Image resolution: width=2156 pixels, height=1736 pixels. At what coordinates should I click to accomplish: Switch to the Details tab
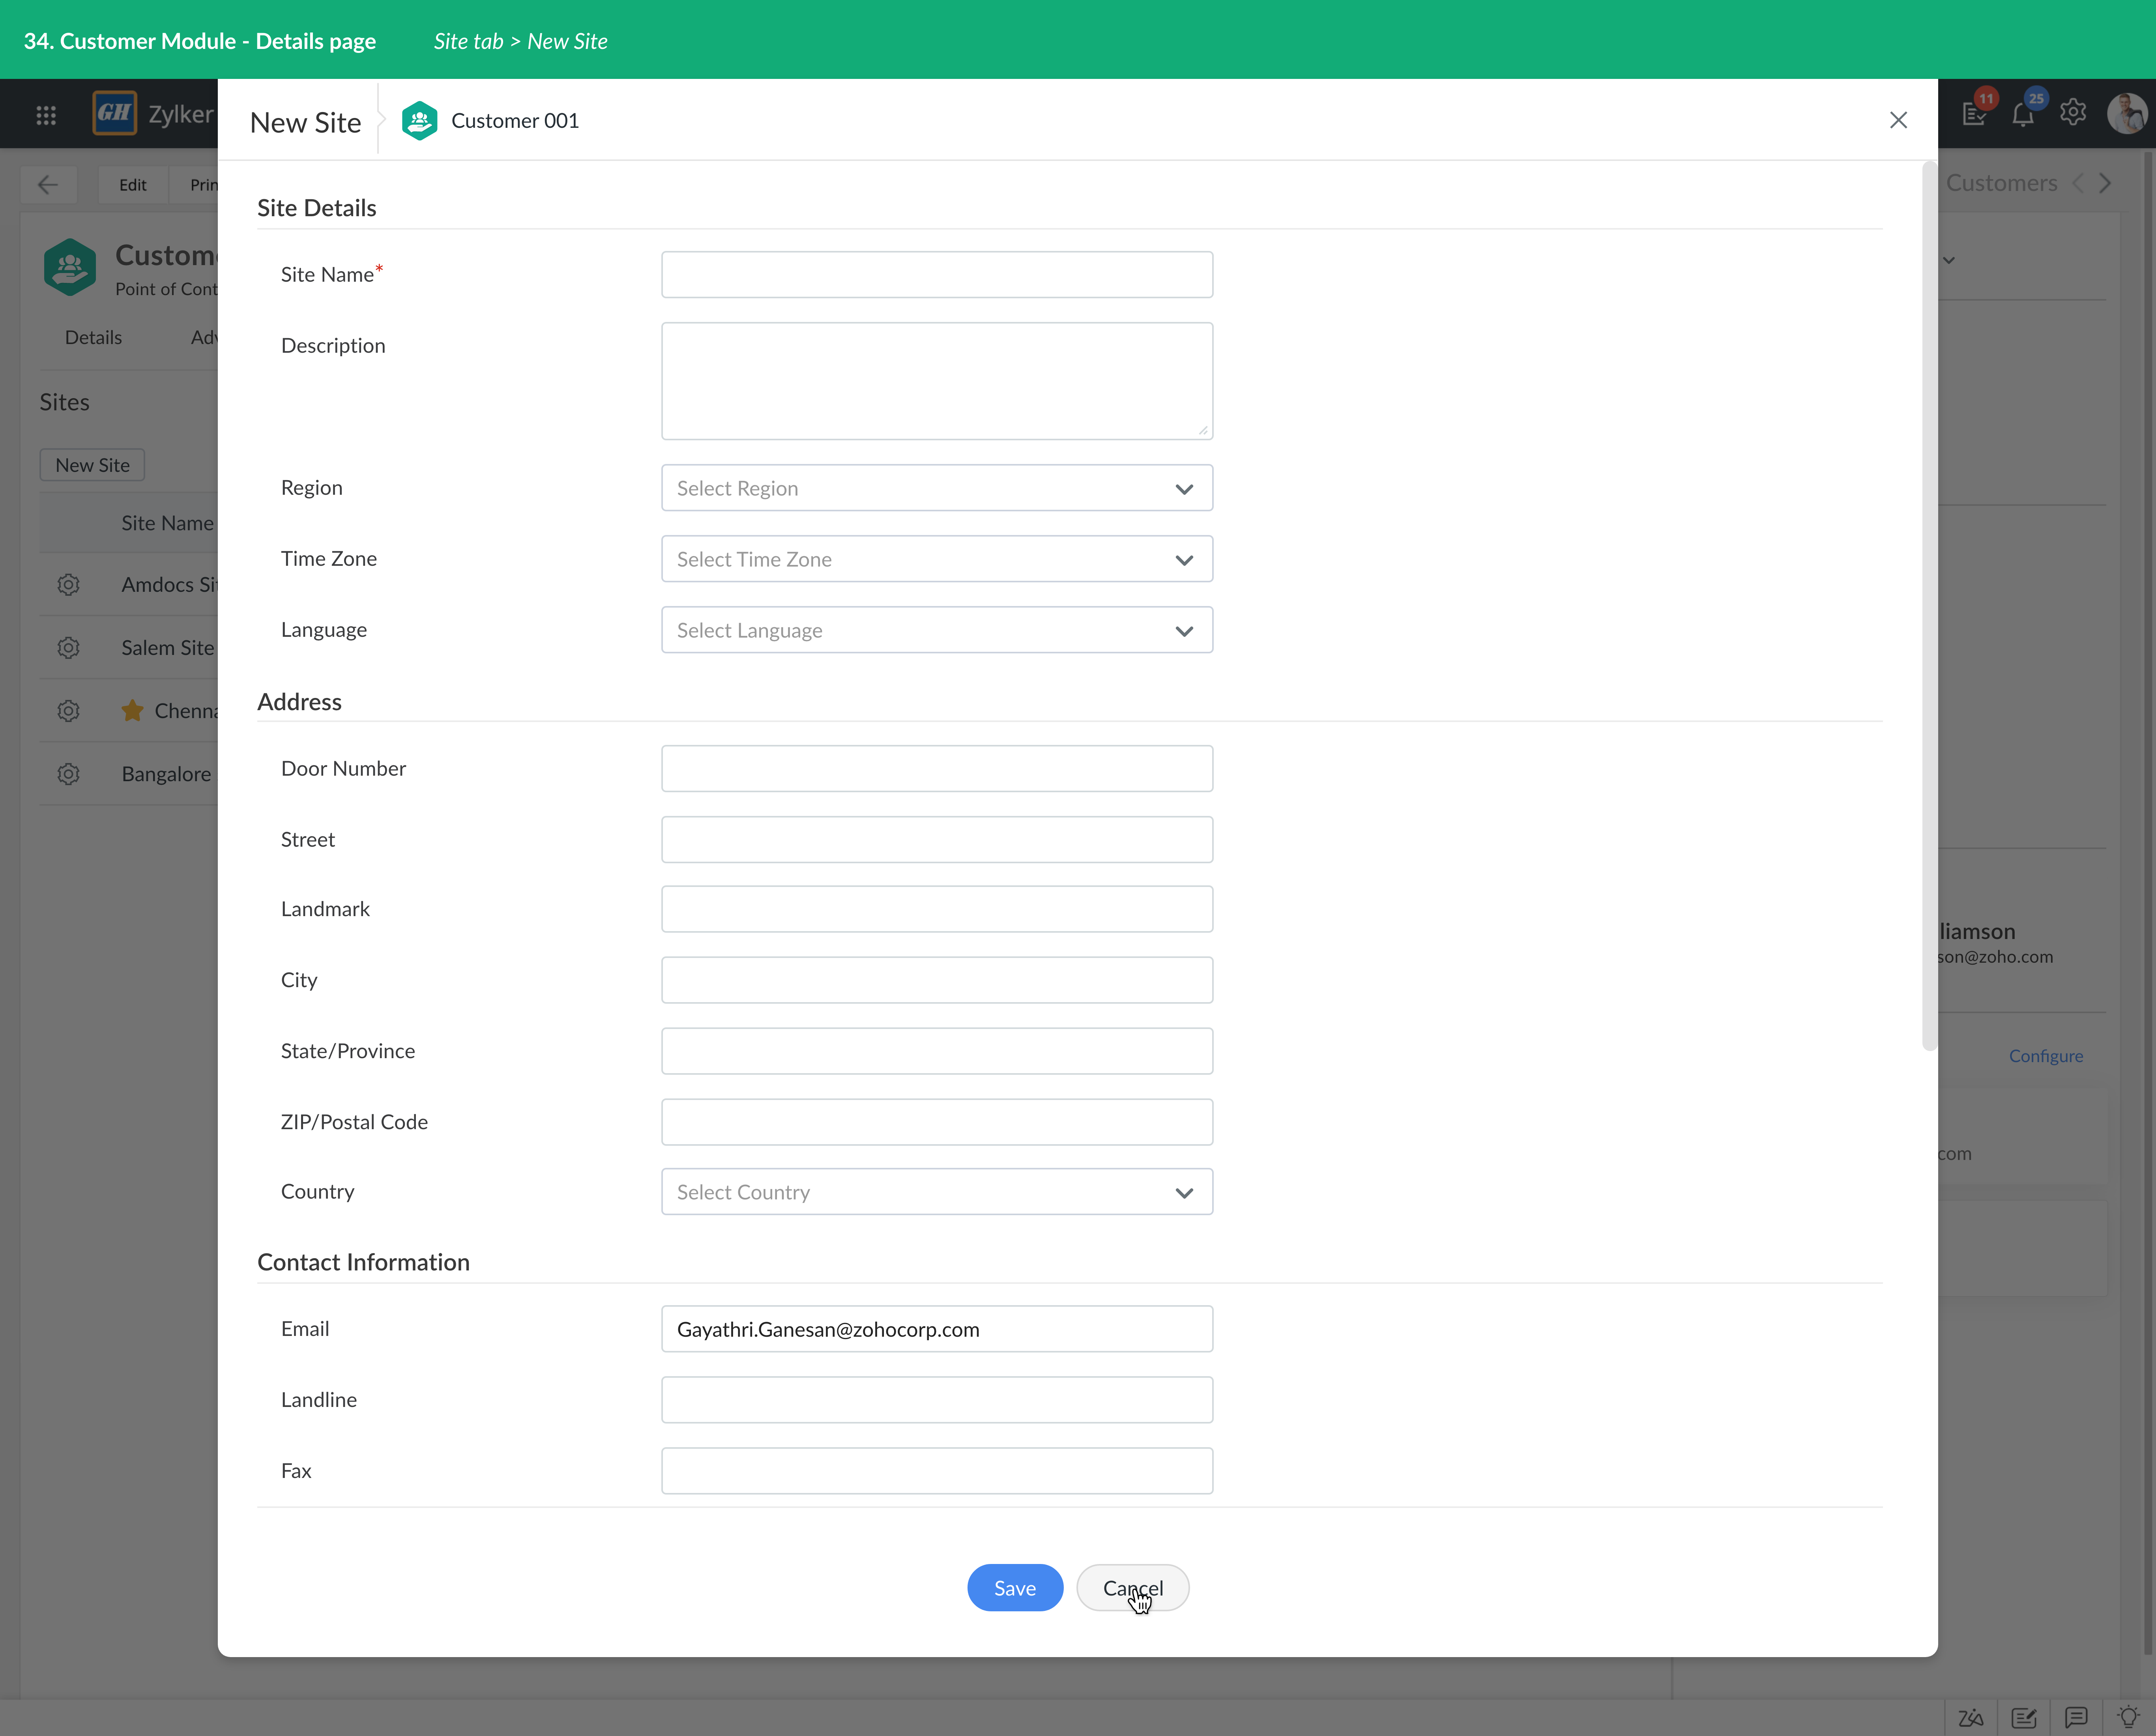(x=93, y=338)
